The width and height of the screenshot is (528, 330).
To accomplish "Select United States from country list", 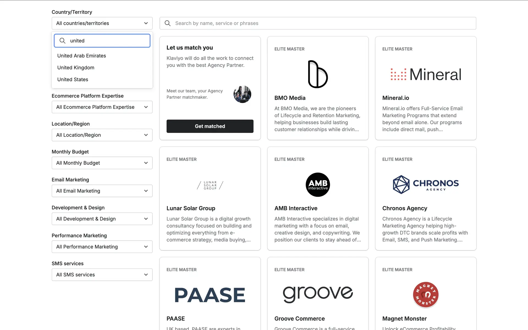I will click(73, 79).
